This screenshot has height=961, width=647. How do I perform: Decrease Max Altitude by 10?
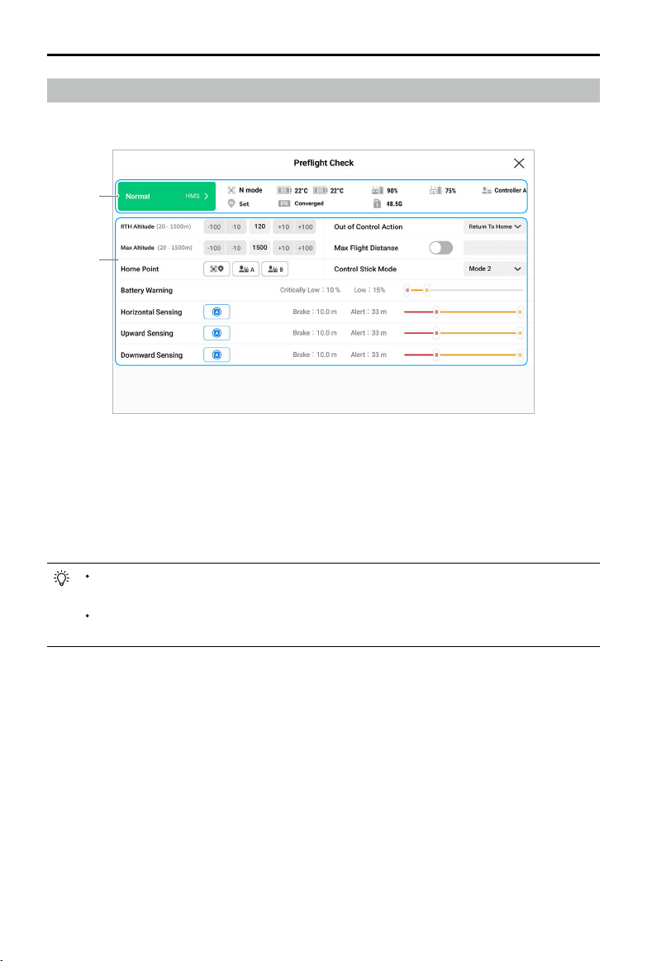point(235,248)
